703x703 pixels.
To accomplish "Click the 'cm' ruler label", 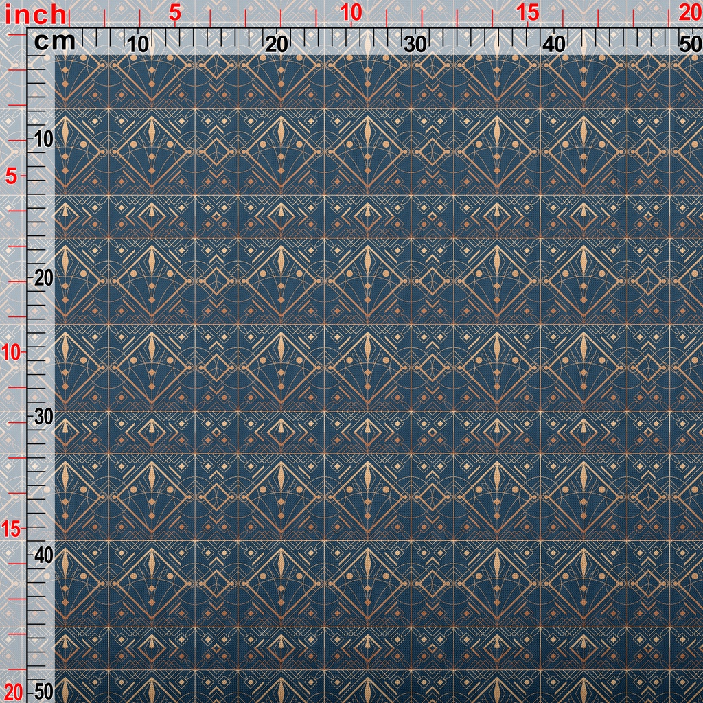I will tap(55, 42).
